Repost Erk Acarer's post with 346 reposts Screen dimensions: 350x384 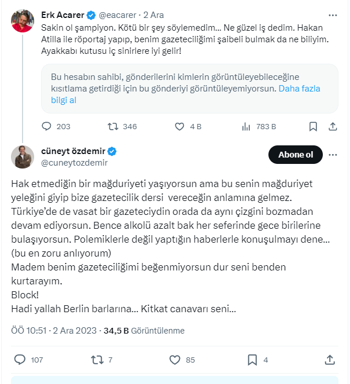114,126
